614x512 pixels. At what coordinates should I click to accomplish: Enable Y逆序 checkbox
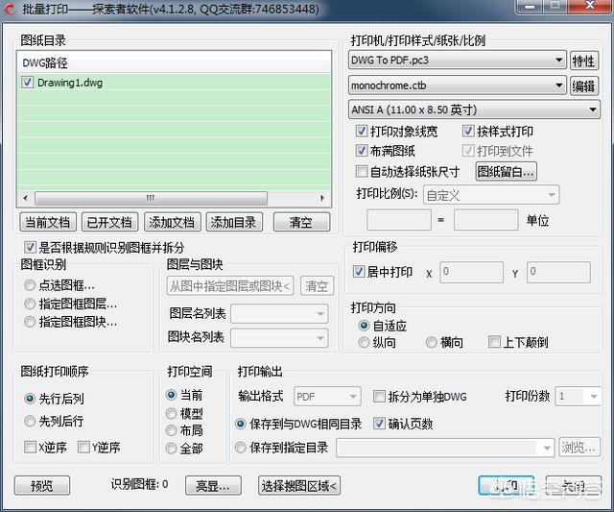[83, 447]
